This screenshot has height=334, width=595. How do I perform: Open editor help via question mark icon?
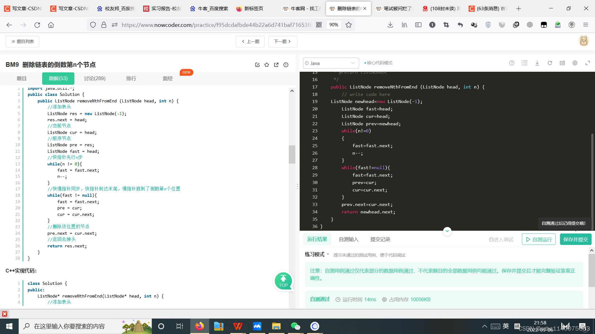tap(512, 63)
